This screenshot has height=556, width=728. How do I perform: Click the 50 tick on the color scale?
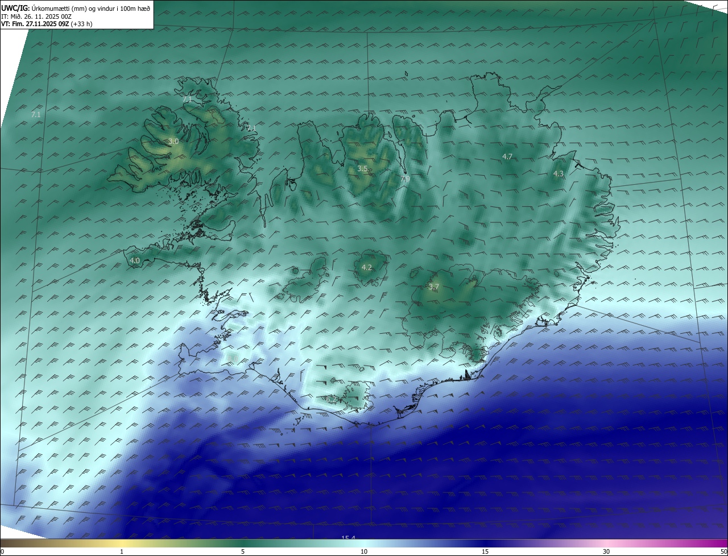coord(723,551)
